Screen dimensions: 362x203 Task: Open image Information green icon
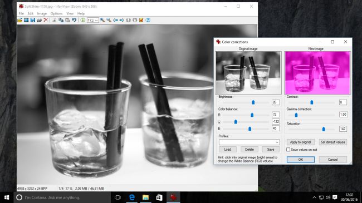82,20
